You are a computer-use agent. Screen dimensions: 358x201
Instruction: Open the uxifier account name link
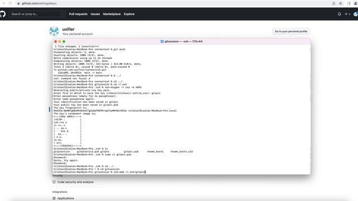point(68,29)
